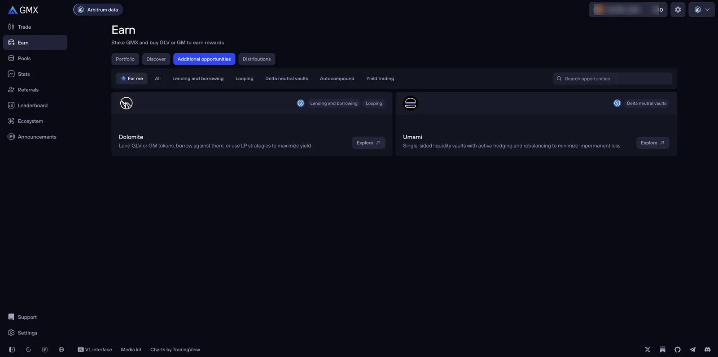Open the Media kit link
The width and height of the screenshot is (718, 357).
(131, 349)
